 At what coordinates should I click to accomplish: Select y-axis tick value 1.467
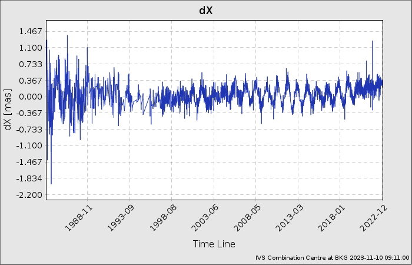pyautogui.click(x=31, y=32)
